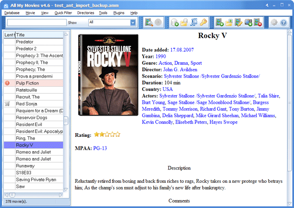This screenshot has height=208, width=294.
Task: Click director John G. Avildsen link
Action: point(180,69)
